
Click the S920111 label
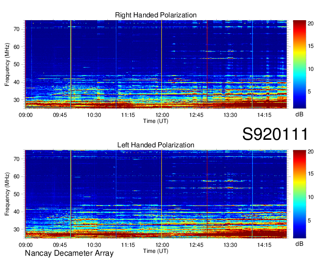click(275, 134)
